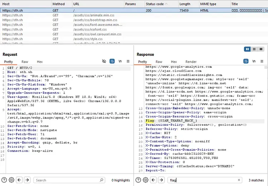Image resolution: width=268 pixels, height=186 pixels.
Task: Switch Request view to Raw tab
Action: (25, 62)
